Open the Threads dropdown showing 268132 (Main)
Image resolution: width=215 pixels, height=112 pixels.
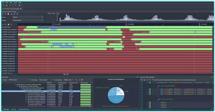[x=27, y=20]
